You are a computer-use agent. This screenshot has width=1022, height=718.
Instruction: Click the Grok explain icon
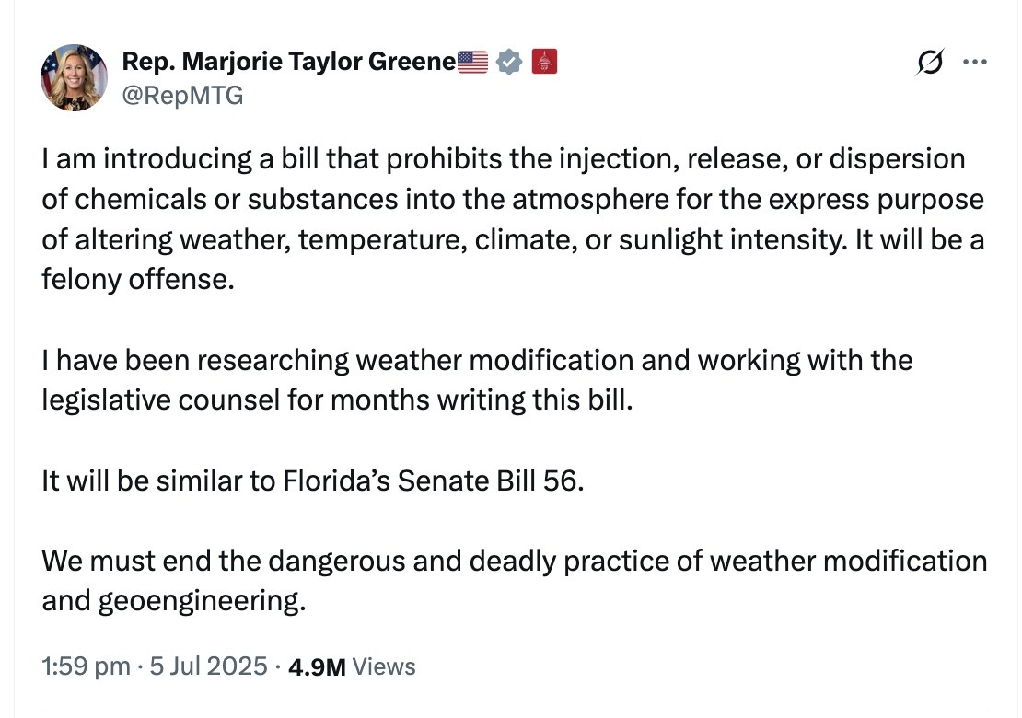pos(930,63)
